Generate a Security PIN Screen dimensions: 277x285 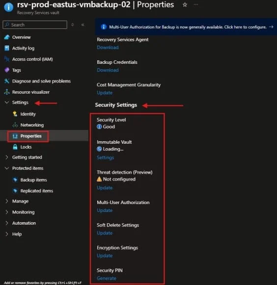pyautogui.click(x=107, y=278)
